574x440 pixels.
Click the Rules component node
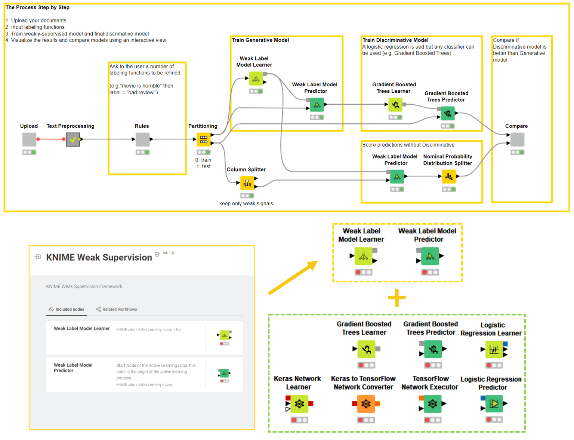click(142, 139)
